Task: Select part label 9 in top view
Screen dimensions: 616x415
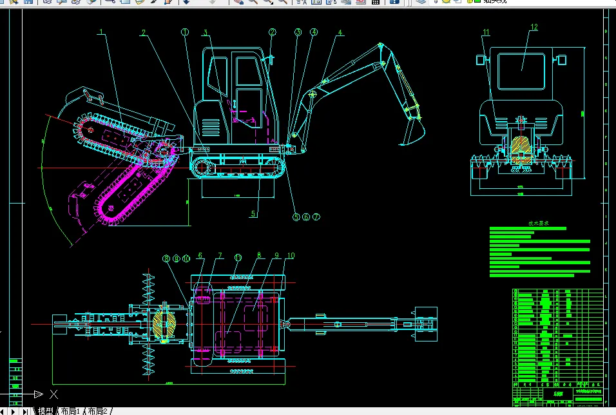Action: (276, 256)
